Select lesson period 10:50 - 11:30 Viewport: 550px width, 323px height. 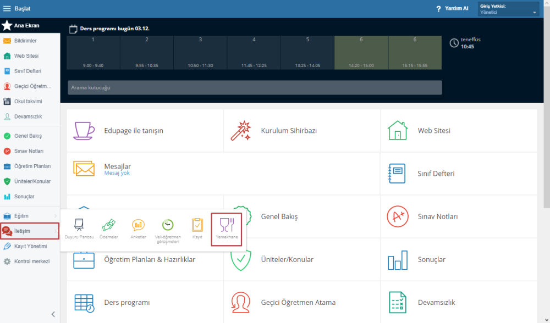pos(200,53)
